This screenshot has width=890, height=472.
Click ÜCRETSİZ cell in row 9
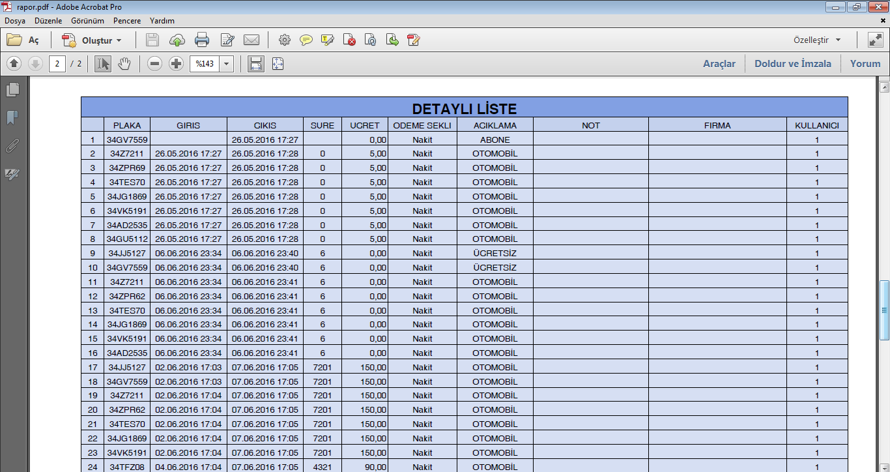(495, 253)
